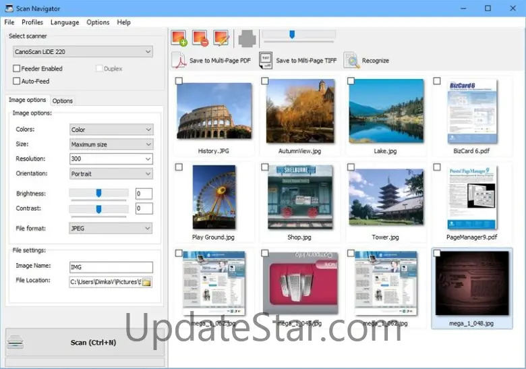Screen dimensions: 526x369
Task: Click the Brightness slider handle
Action: point(98,193)
